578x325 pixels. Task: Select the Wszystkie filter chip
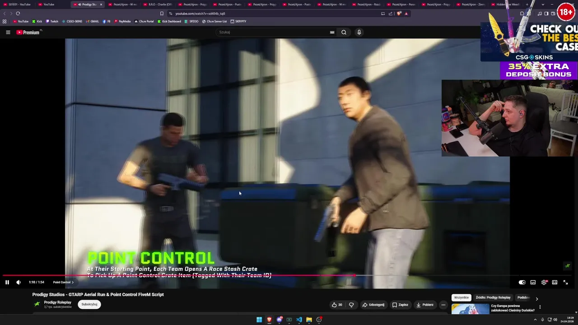pyautogui.click(x=461, y=297)
